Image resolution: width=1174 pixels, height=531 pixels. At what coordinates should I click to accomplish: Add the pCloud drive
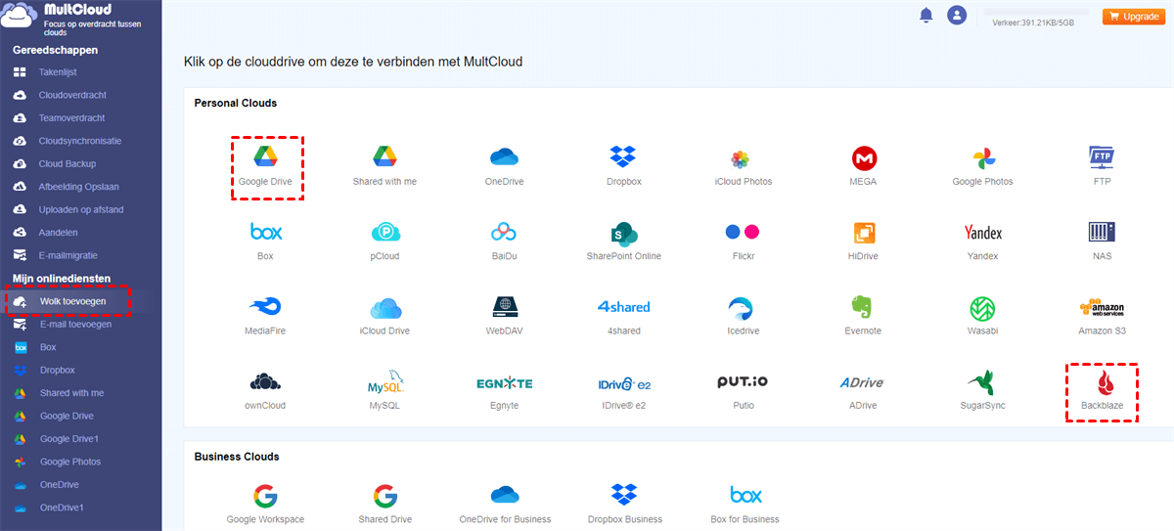click(384, 241)
